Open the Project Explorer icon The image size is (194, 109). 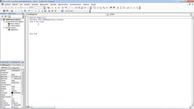49,11
